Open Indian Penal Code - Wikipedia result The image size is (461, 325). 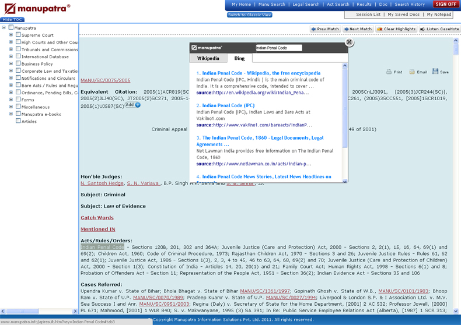[x=261, y=73]
